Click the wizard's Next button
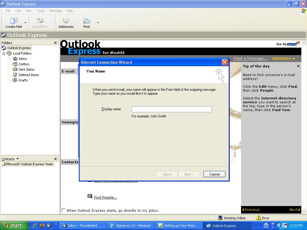Screen dimensions: 307x230 click(189, 174)
